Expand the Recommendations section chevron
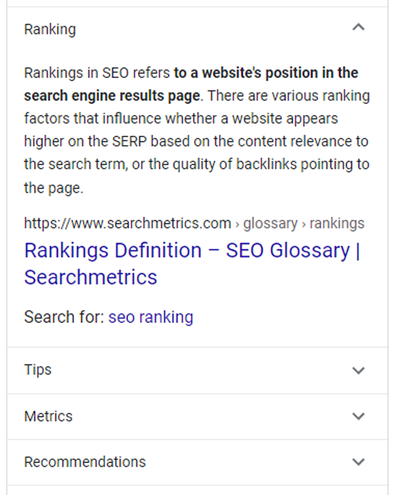Screen dimensions: 400x495 (358, 462)
